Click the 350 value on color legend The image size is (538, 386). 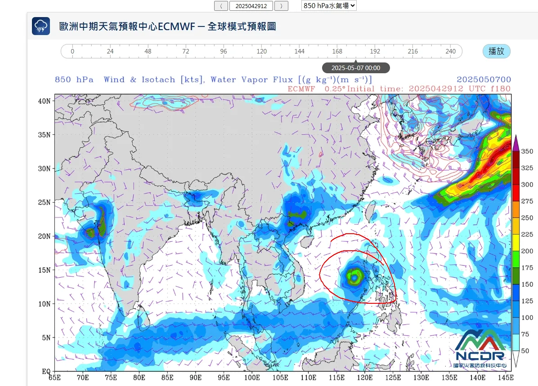click(527, 151)
